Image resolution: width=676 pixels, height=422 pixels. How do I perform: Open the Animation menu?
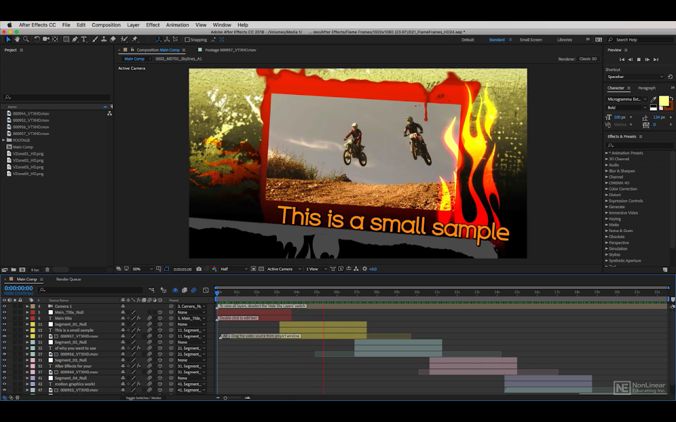coord(177,25)
